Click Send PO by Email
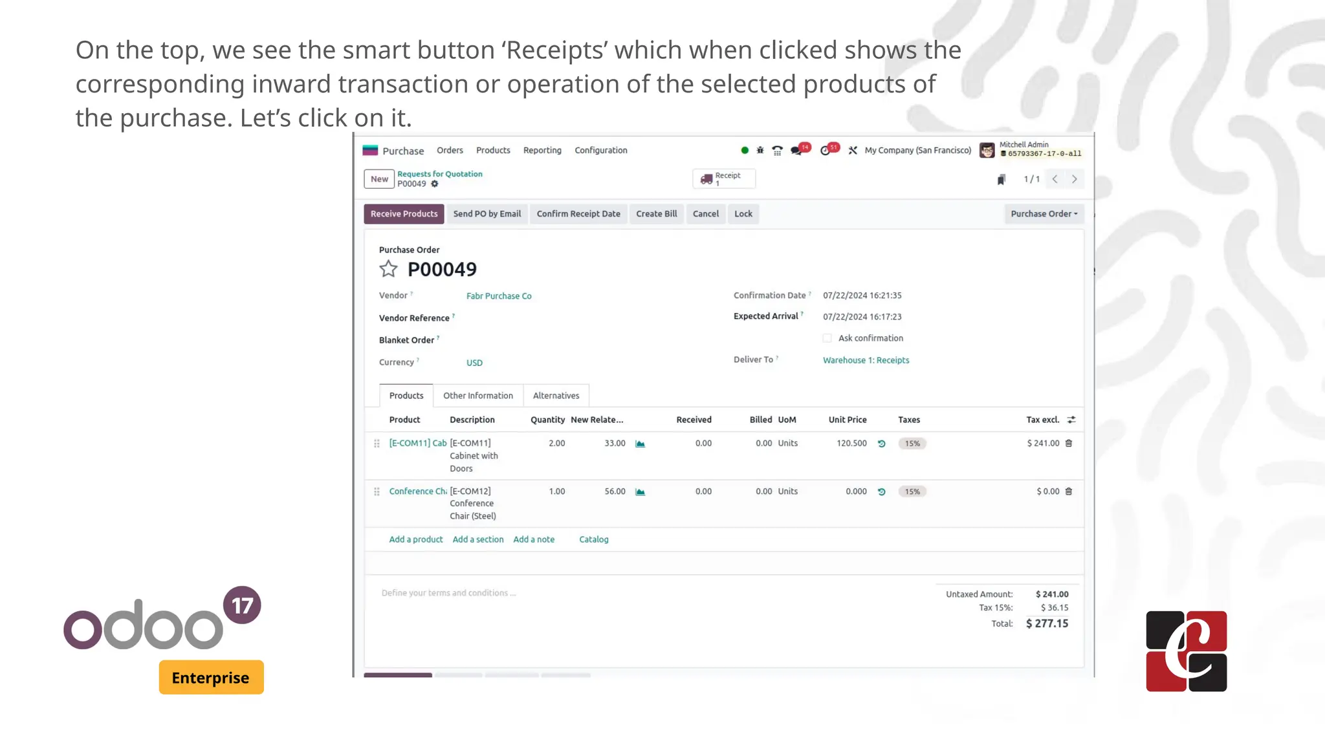 click(x=487, y=214)
